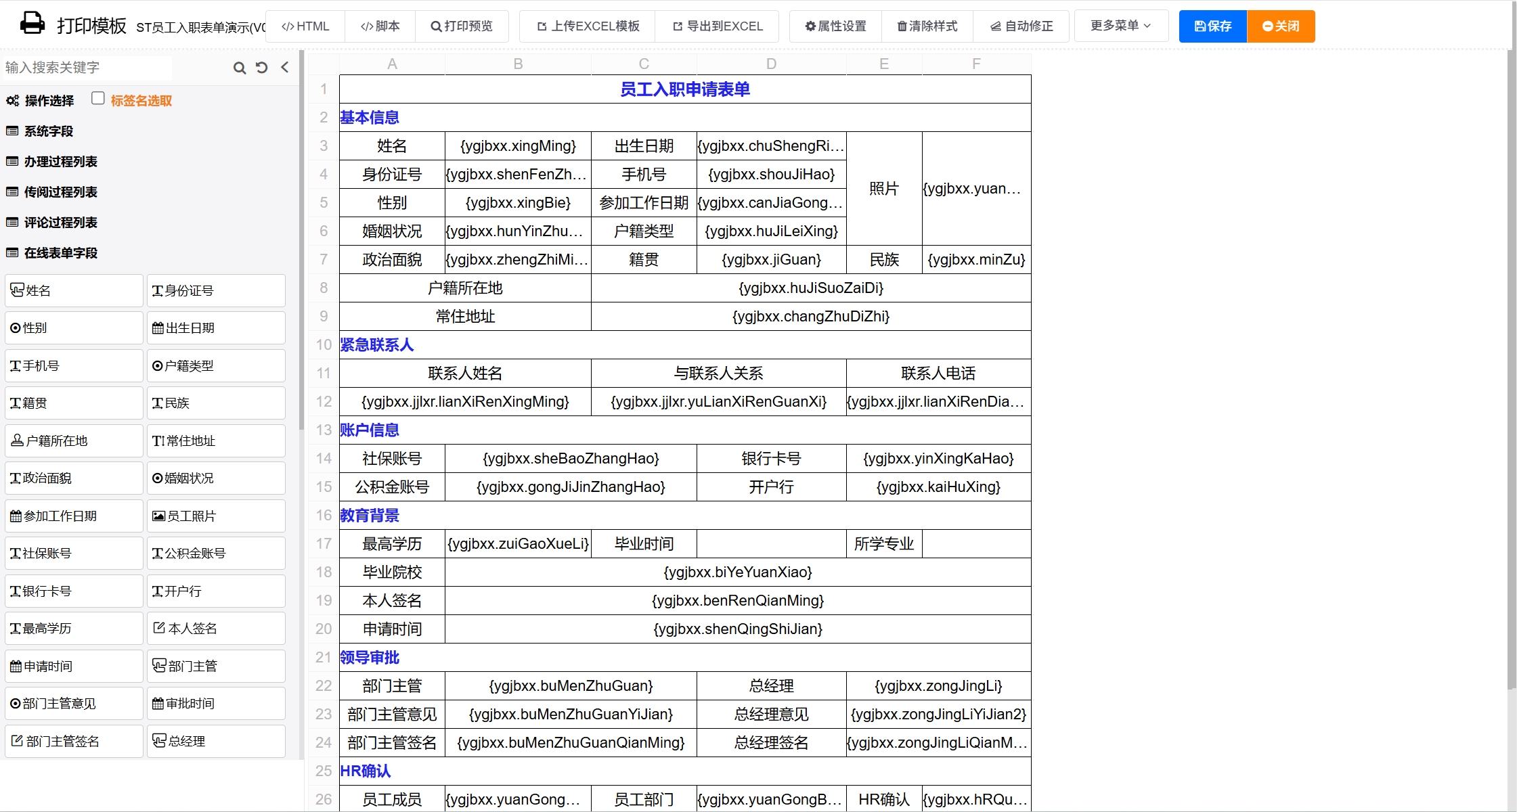Click the printer icon in header
The height and width of the screenshot is (812, 1517).
32,24
